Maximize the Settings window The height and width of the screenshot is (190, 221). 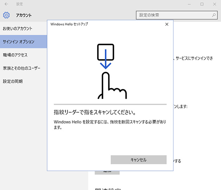point(202,4)
